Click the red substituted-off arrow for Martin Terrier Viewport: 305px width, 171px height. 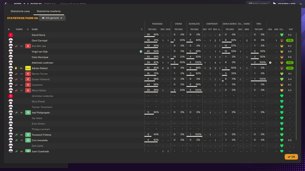click(x=28, y=74)
